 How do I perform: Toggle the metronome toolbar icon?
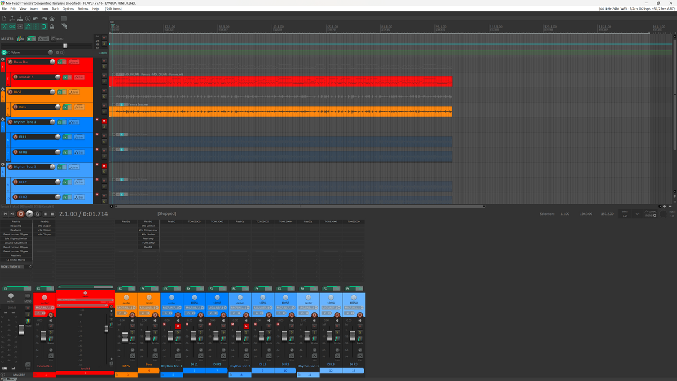52,18
